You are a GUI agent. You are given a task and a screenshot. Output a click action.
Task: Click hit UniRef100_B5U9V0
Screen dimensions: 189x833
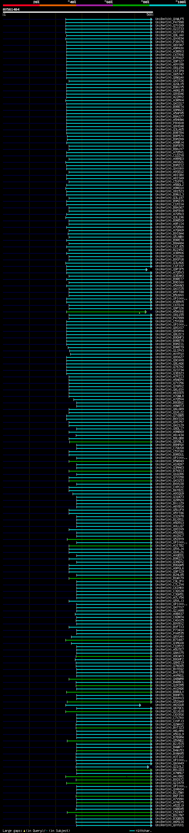point(169,295)
